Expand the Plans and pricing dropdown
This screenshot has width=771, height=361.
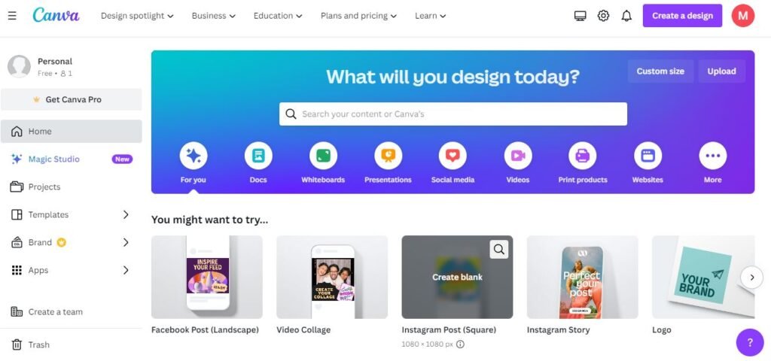[358, 16]
